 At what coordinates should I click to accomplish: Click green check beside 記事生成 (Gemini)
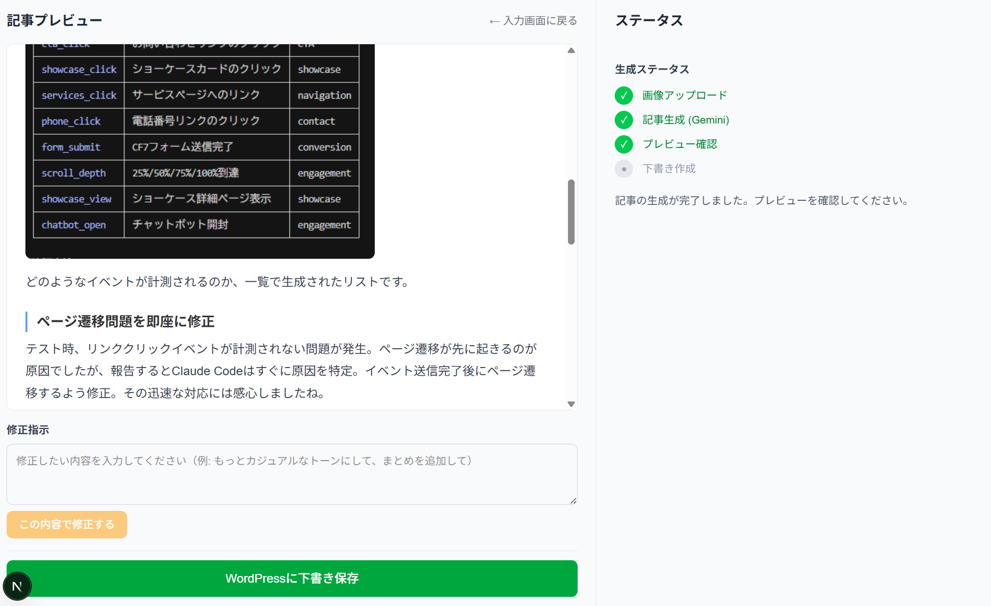point(623,120)
